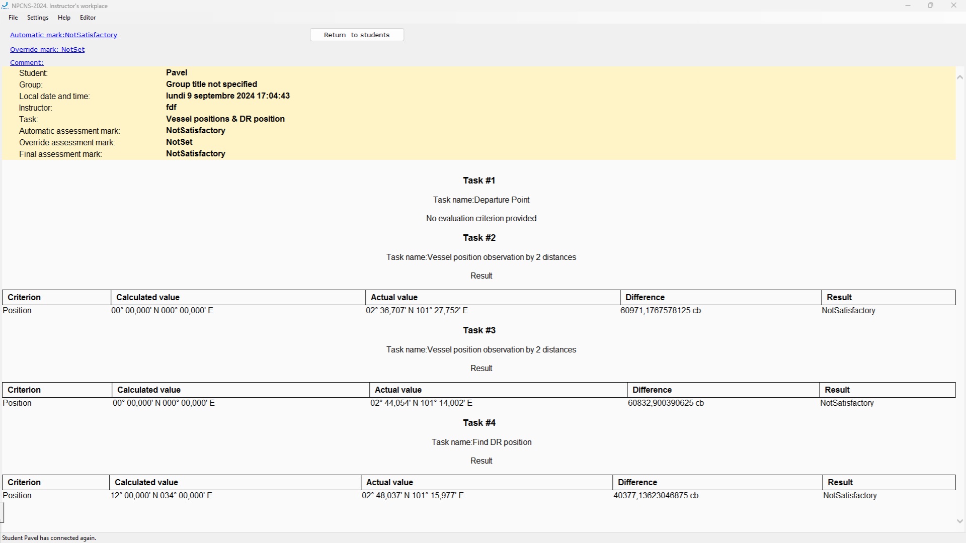The height and width of the screenshot is (543, 966).
Task: Click Task #2 Calculated value column header
Action: [x=148, y=298]
